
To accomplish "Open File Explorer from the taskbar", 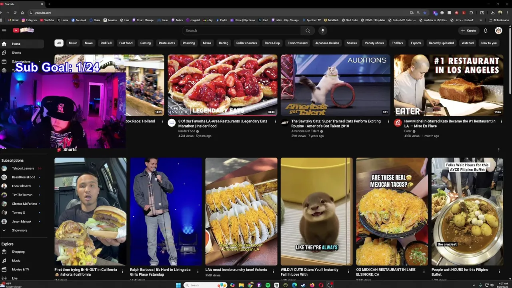I will (241, 285).
